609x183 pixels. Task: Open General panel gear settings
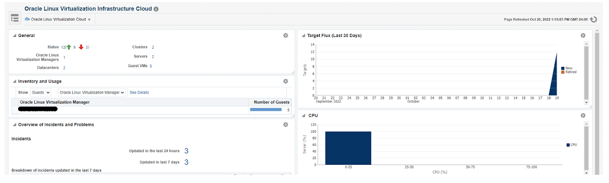coord(285,35)
